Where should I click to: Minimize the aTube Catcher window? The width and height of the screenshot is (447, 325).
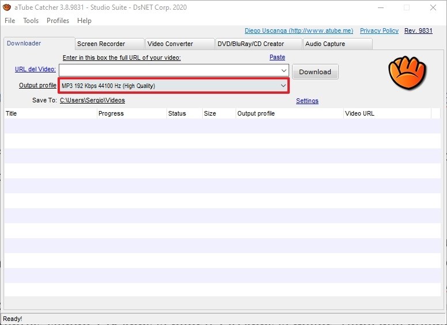[x=381, y=7]
